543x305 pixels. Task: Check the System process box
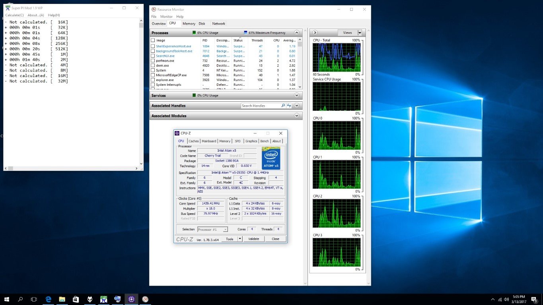(153, 70)
